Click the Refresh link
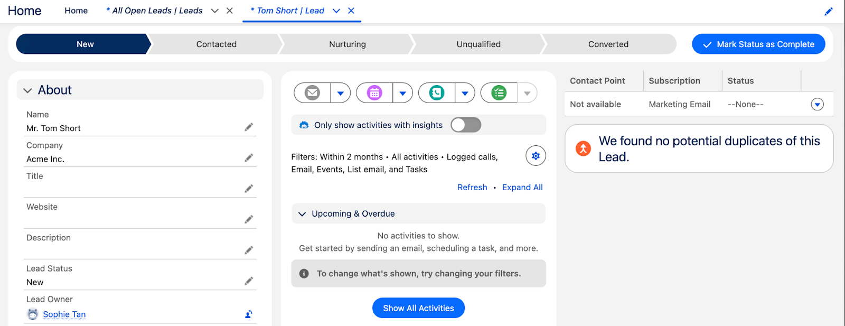Screen dimensions: 845x326 pos(472,188)
